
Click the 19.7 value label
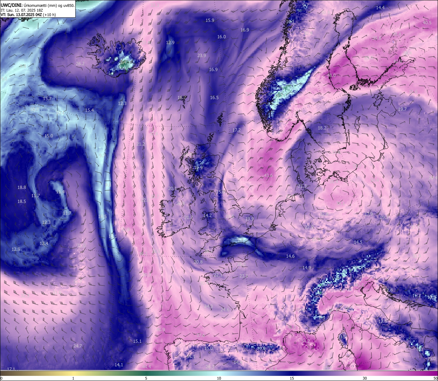point(402,109)
